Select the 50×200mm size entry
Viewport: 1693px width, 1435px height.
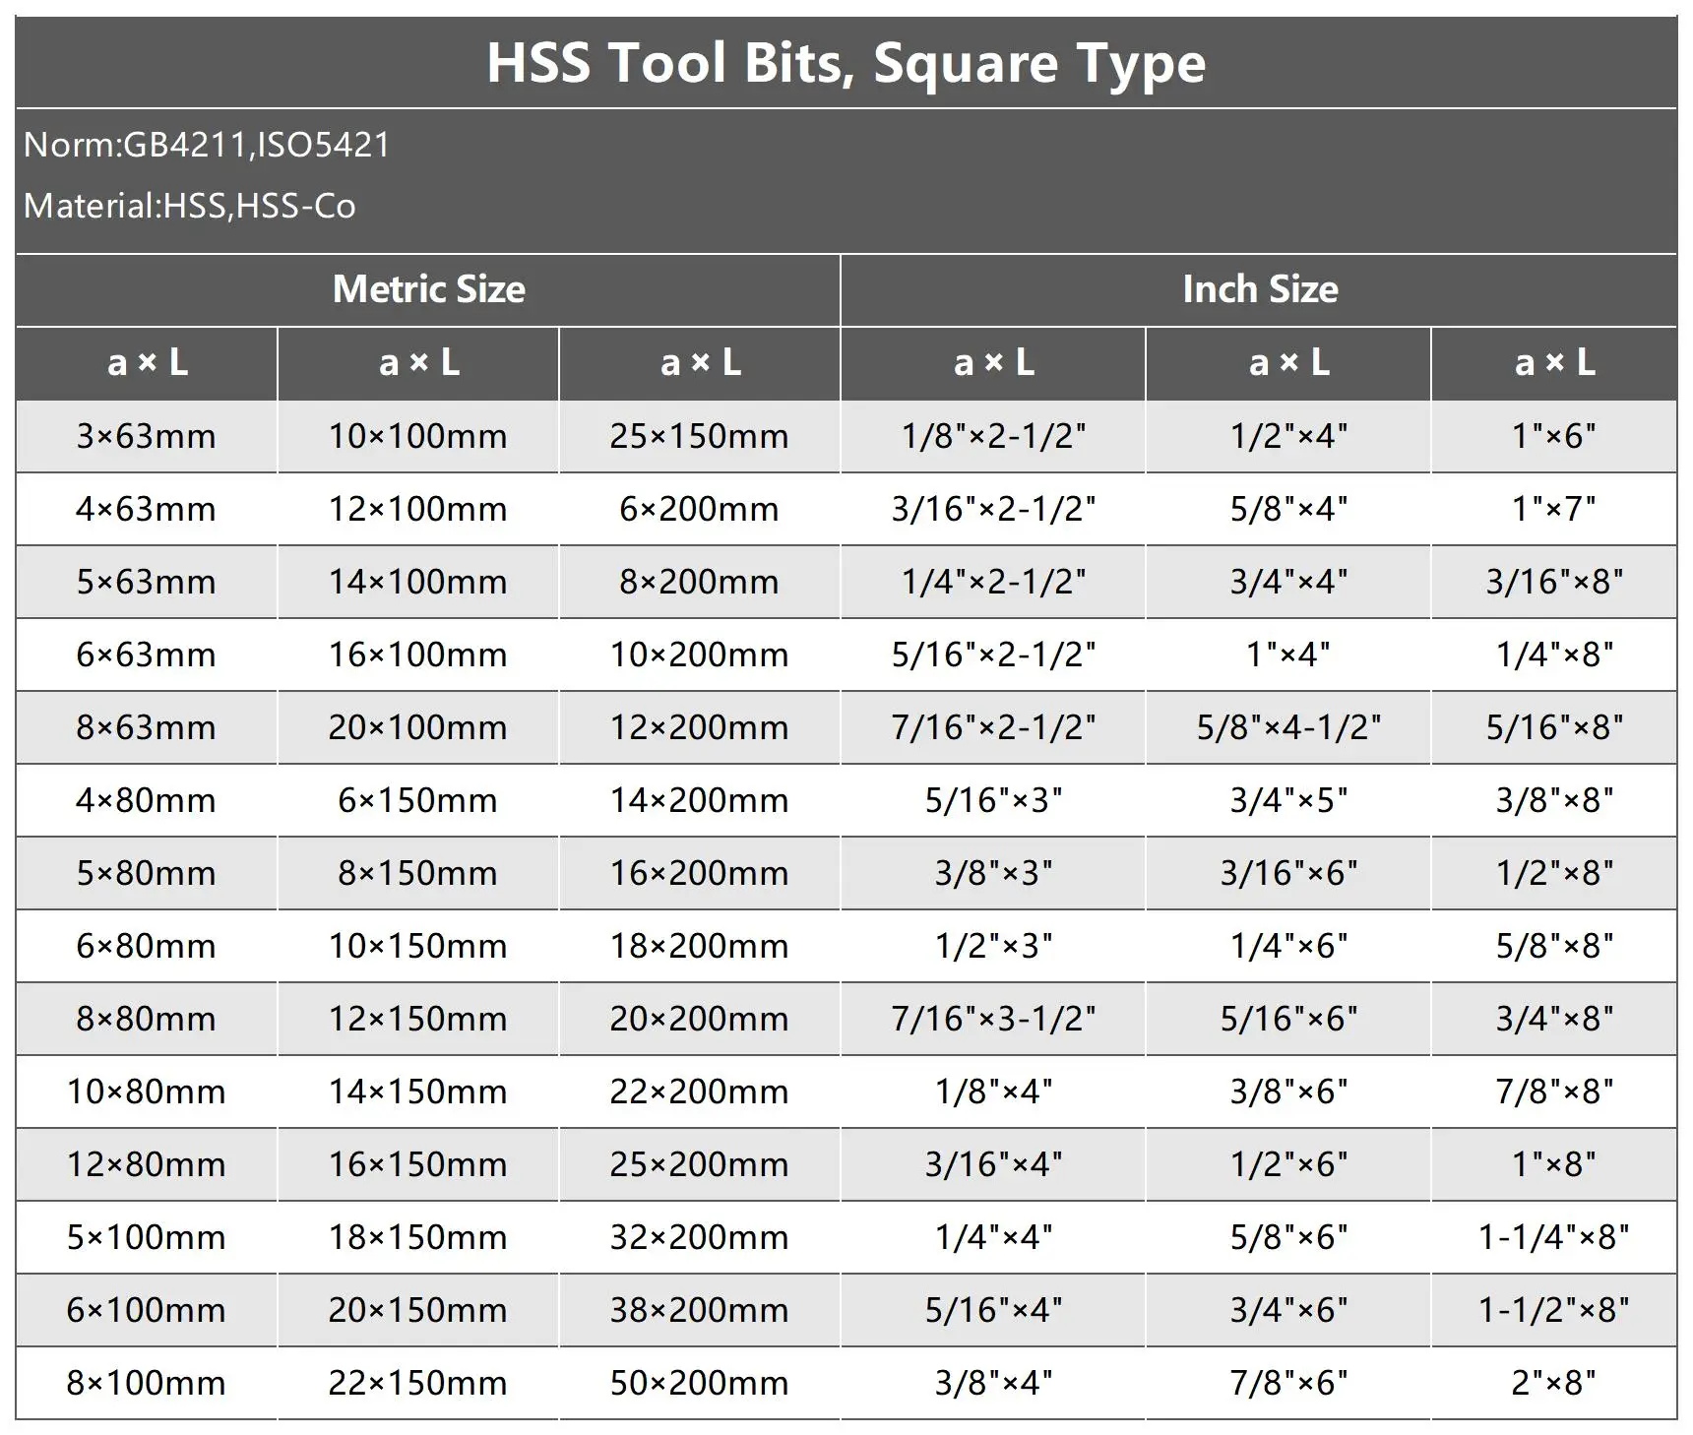point(701,1383)
